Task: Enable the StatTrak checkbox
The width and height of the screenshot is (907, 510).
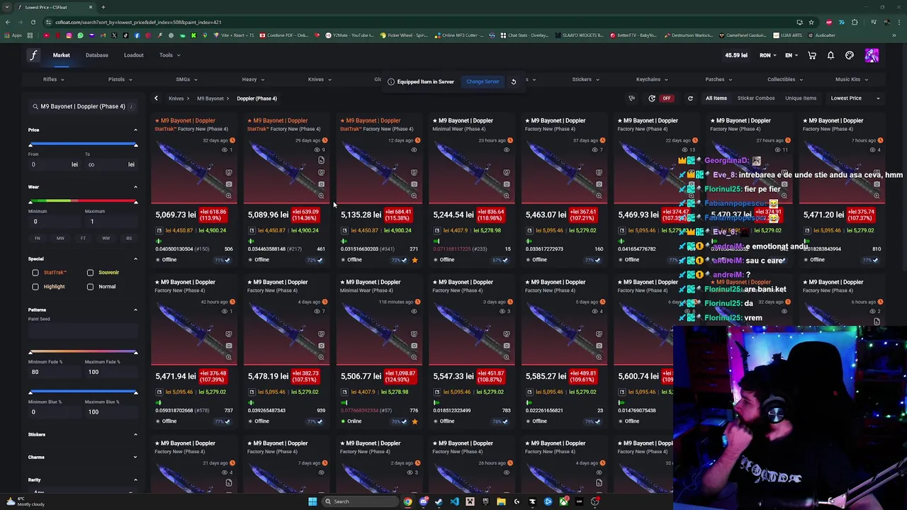Action: (35, 273)
